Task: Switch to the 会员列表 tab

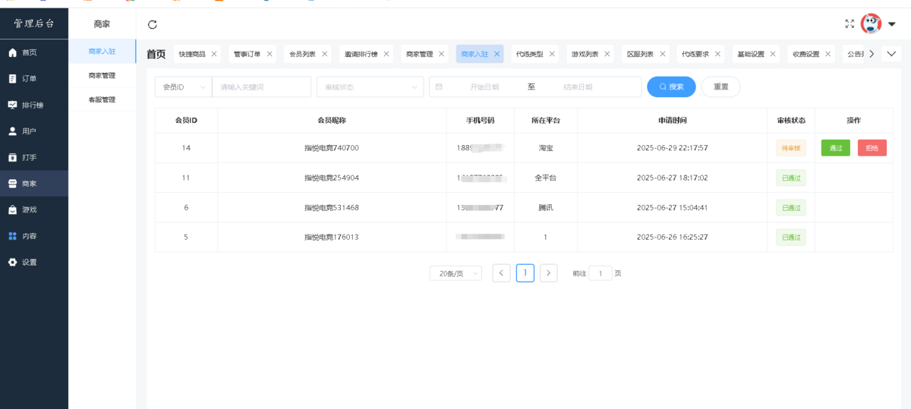Action: (303, 54)
